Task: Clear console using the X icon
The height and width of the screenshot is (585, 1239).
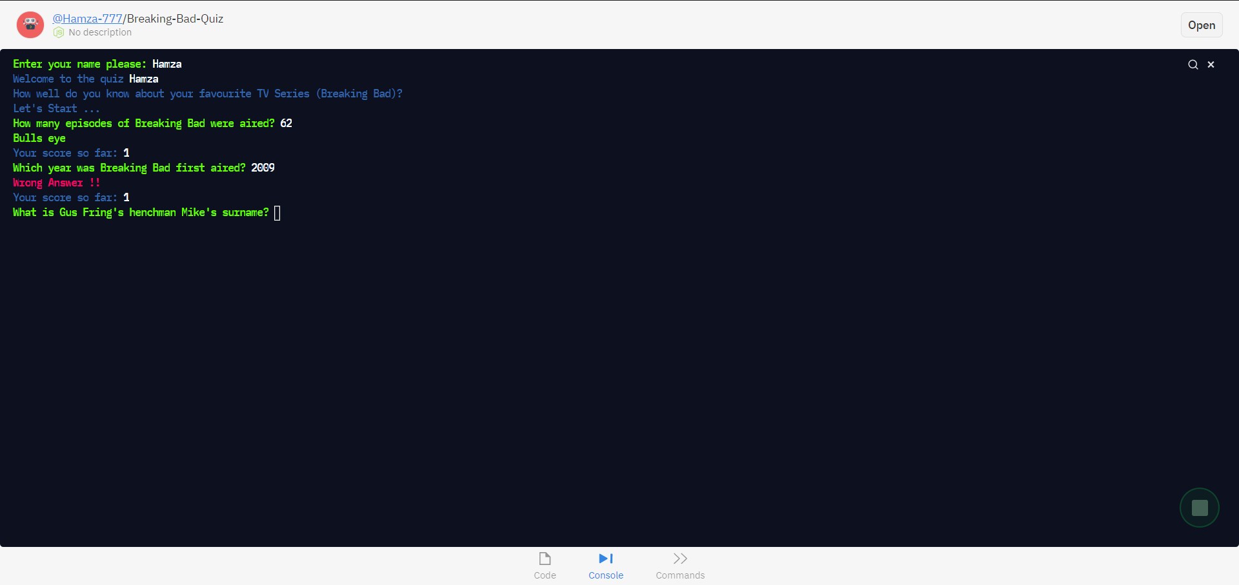Action: 1211,64
